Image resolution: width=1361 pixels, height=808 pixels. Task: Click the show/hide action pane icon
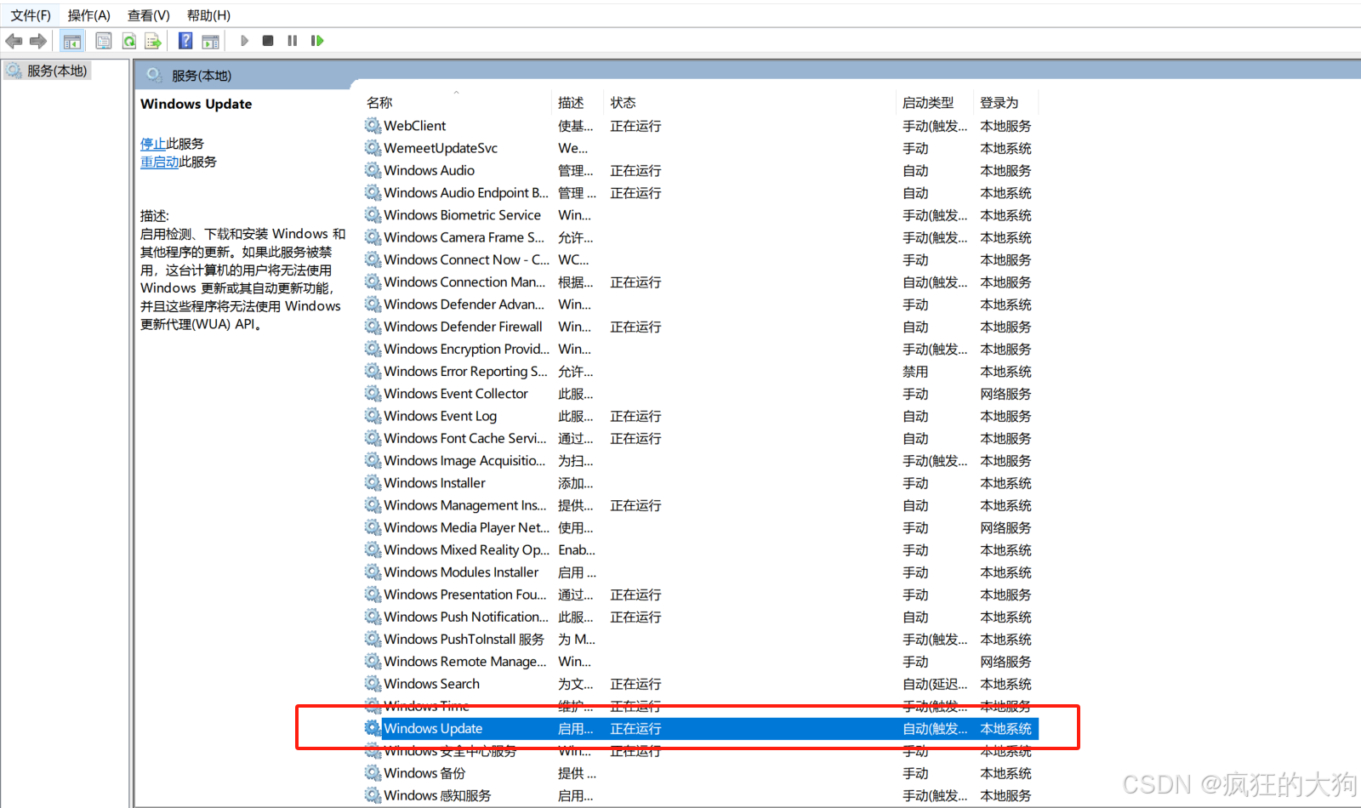point(211,41)
